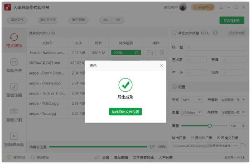Click the 时长 column header

98,43
